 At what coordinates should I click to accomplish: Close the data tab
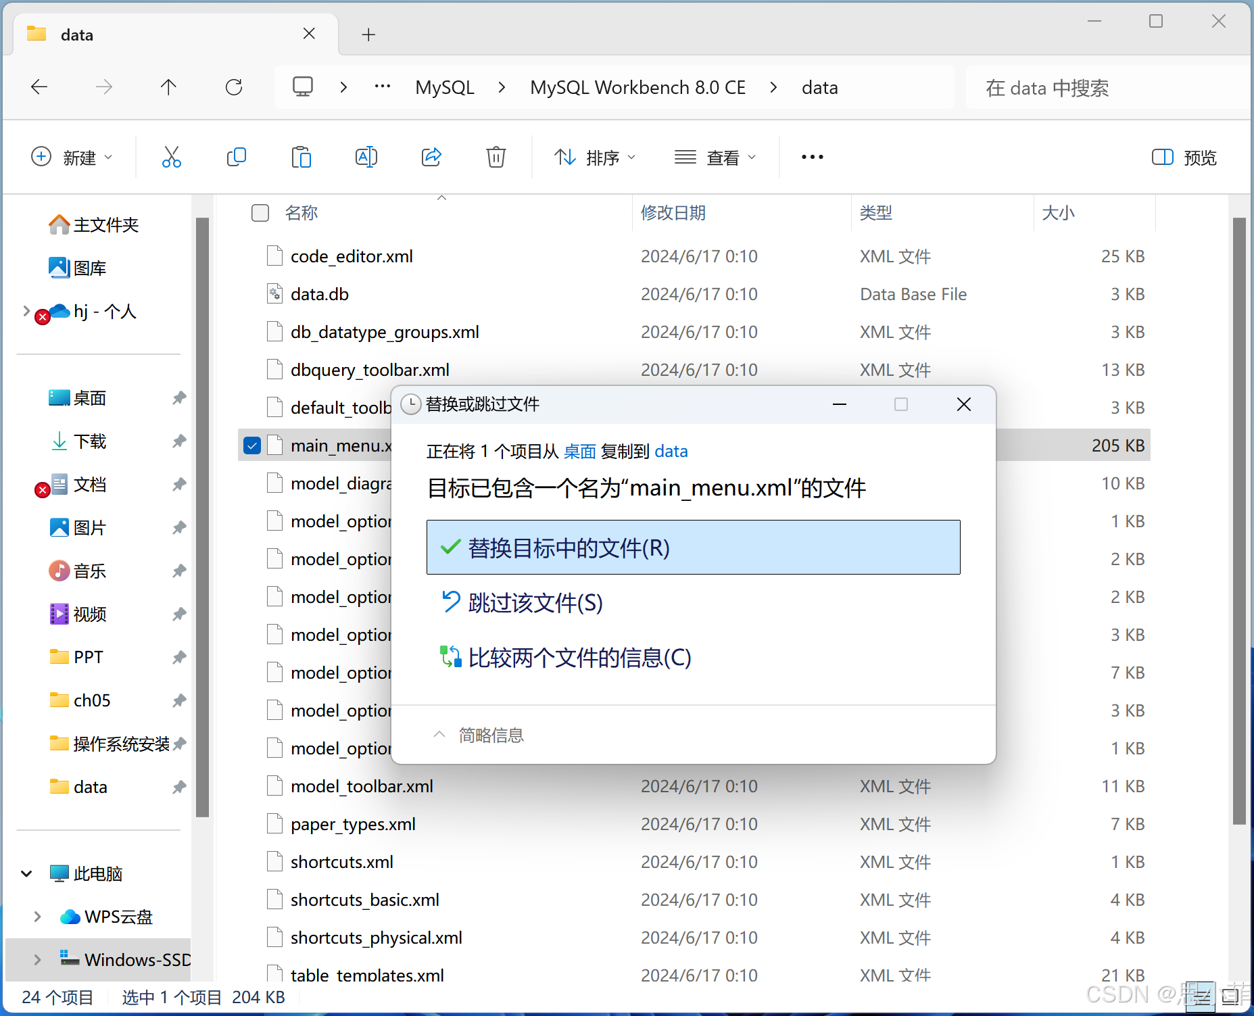click(309, 34)
